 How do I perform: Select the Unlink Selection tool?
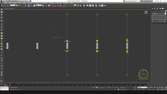coord(5,5)
